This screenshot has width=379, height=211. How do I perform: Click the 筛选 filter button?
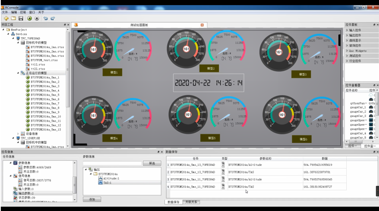[x=152, y=163]
